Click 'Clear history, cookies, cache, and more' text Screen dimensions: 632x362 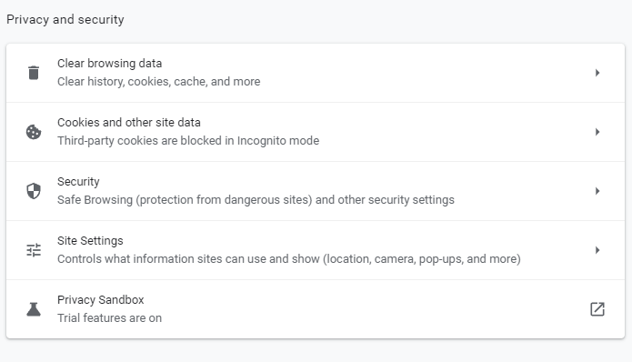[159, 82]
